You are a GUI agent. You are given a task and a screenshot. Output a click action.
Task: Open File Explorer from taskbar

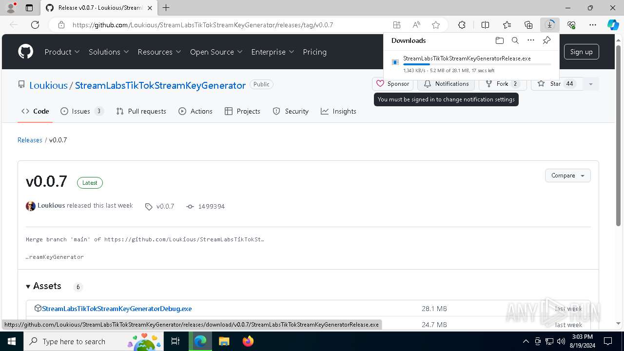224,341
